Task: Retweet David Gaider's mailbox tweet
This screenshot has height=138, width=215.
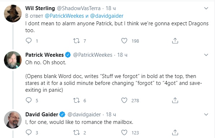Action: (x=76, y=133)
